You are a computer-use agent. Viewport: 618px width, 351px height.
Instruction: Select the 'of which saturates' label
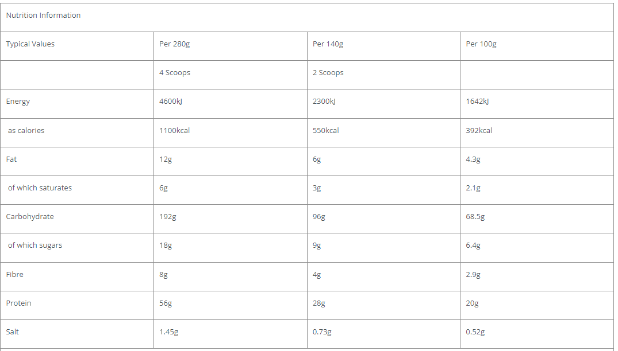40,188
